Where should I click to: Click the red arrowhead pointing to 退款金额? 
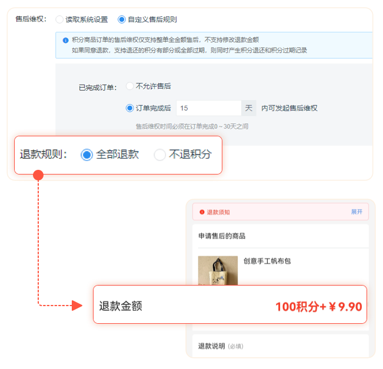77,305
